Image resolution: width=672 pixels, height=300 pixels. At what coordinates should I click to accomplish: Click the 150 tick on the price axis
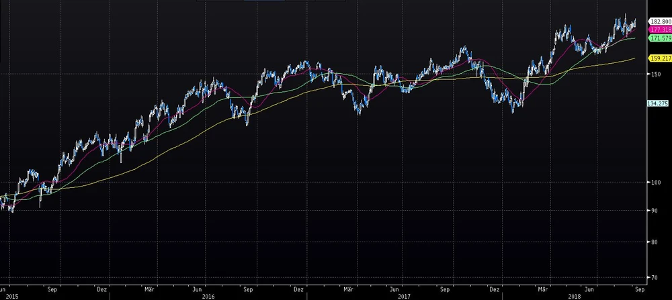(654, 74)
